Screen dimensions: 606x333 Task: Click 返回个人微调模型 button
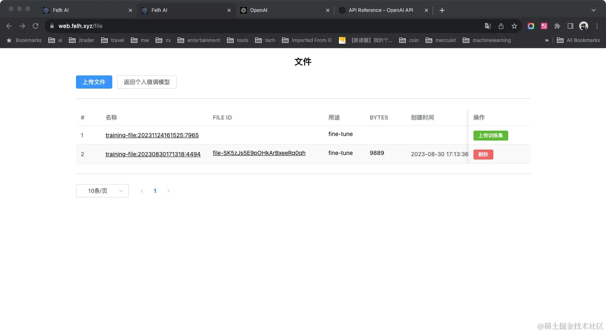(147, 82)
